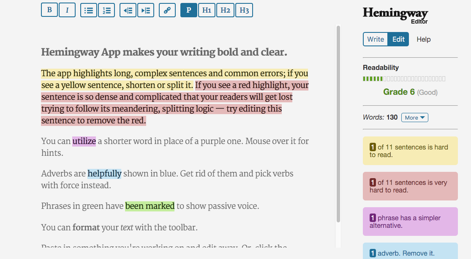Insert a numbered list

106,10
